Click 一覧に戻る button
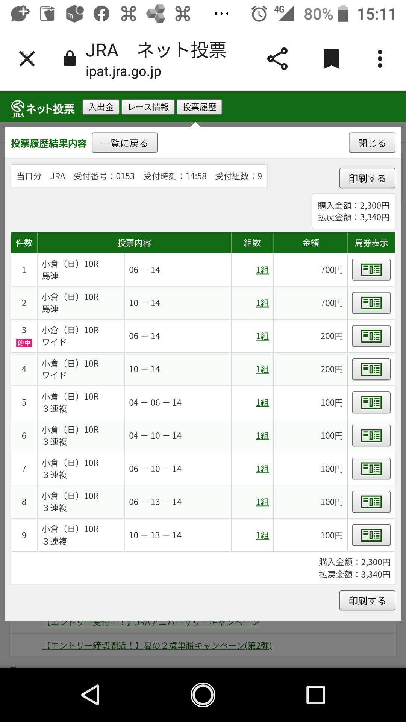Viewport: 406px width, 722px height. tap(124, 143)
